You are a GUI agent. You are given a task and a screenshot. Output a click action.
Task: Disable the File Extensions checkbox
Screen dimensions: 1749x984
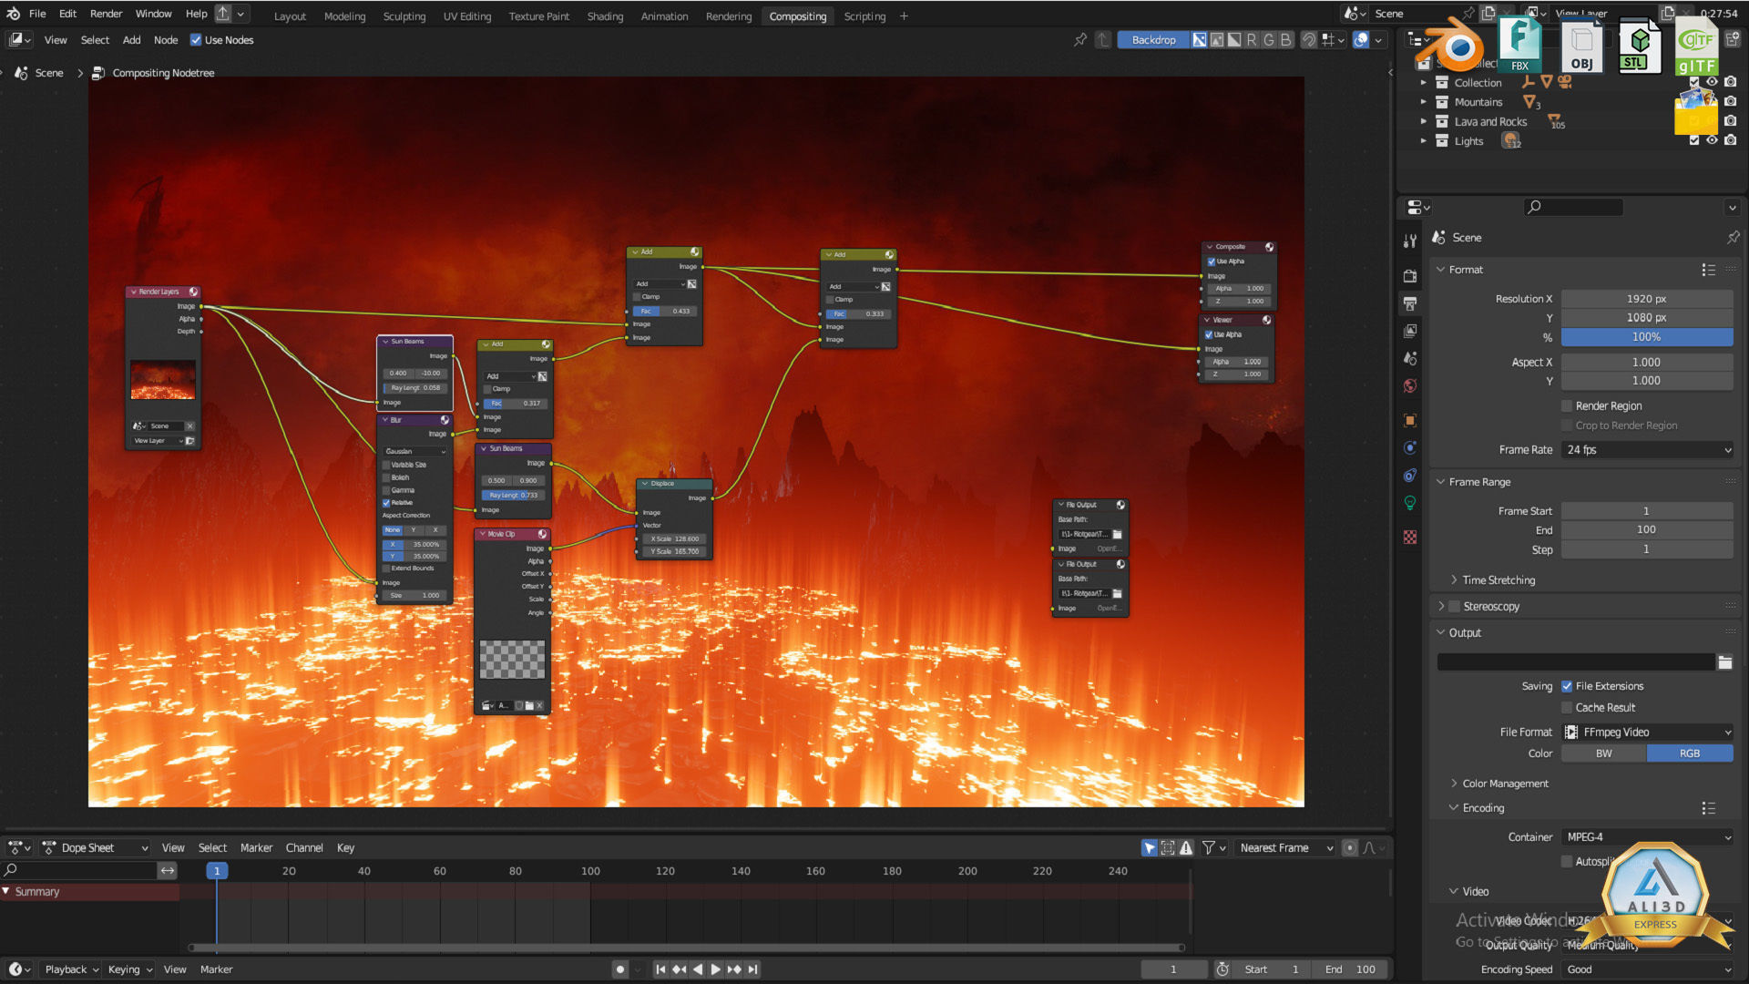point(1567,686)
